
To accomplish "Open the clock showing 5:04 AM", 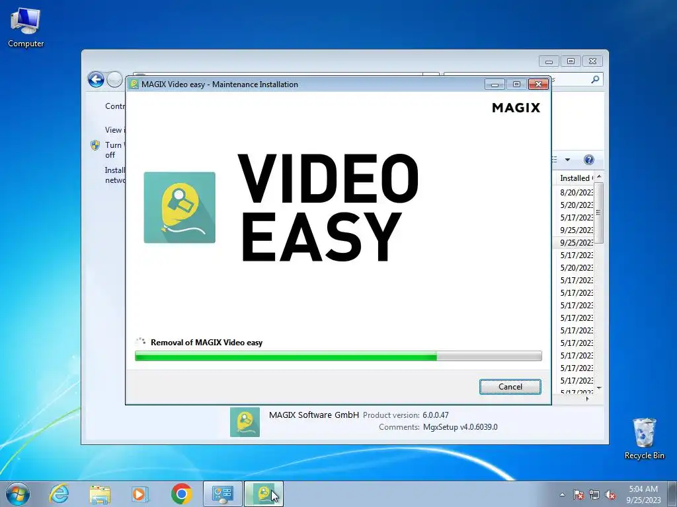I will pos(643,494).
